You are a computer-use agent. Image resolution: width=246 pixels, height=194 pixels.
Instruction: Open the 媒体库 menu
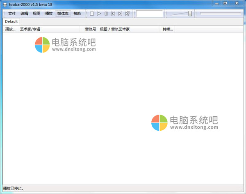63,14
